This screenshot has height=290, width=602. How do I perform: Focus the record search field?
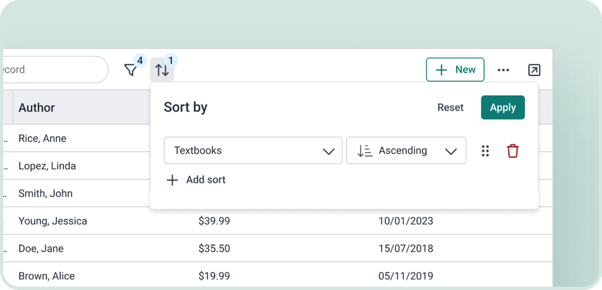pyautogui.click(x=53, y=69)
